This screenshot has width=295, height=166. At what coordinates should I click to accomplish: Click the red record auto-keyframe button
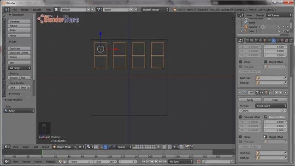(199, 161)
